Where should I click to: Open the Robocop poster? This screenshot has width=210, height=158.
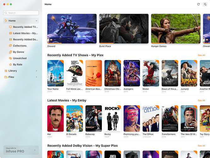(x=94, y=118)
